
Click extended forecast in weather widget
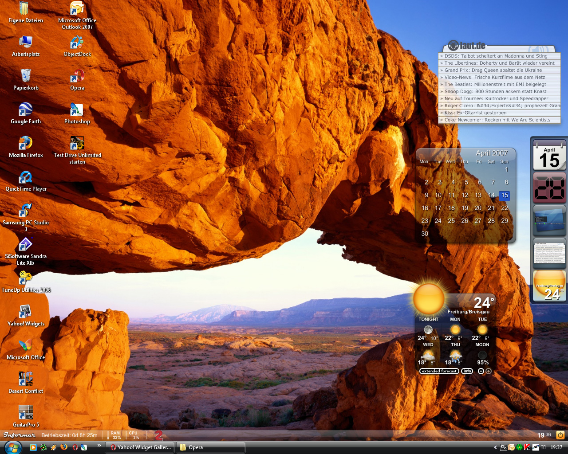pos(439,371)
